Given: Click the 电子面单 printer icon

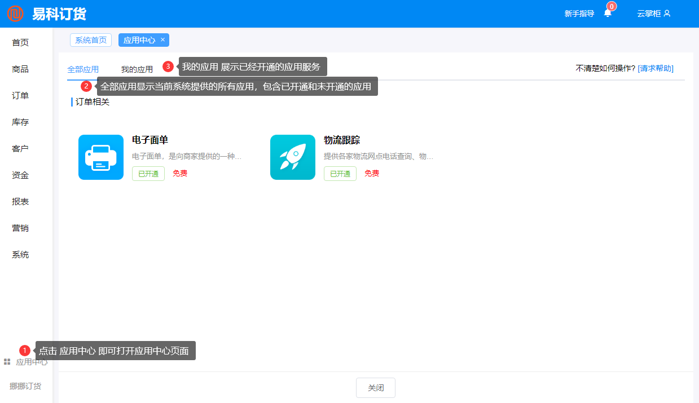Looking at the screenshot, I should (101, 157).
